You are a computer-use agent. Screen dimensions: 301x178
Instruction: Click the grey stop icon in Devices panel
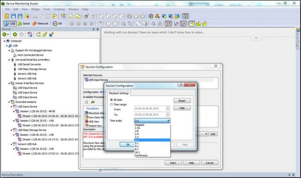click(x=21, y=34)
